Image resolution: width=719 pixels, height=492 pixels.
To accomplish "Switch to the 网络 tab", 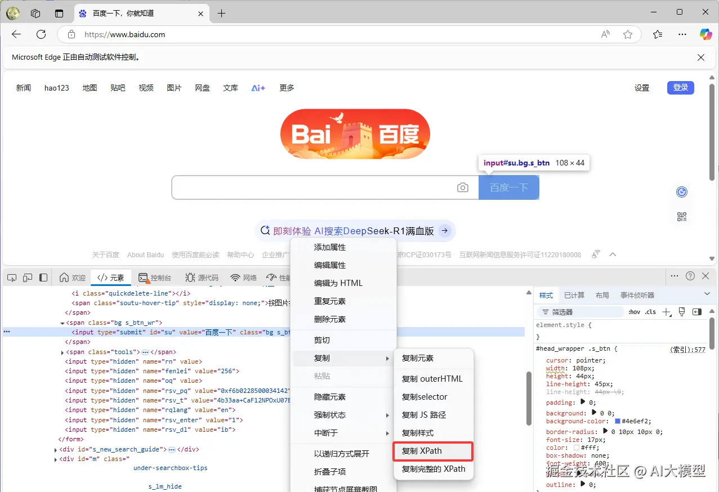I will coord(244,278).
